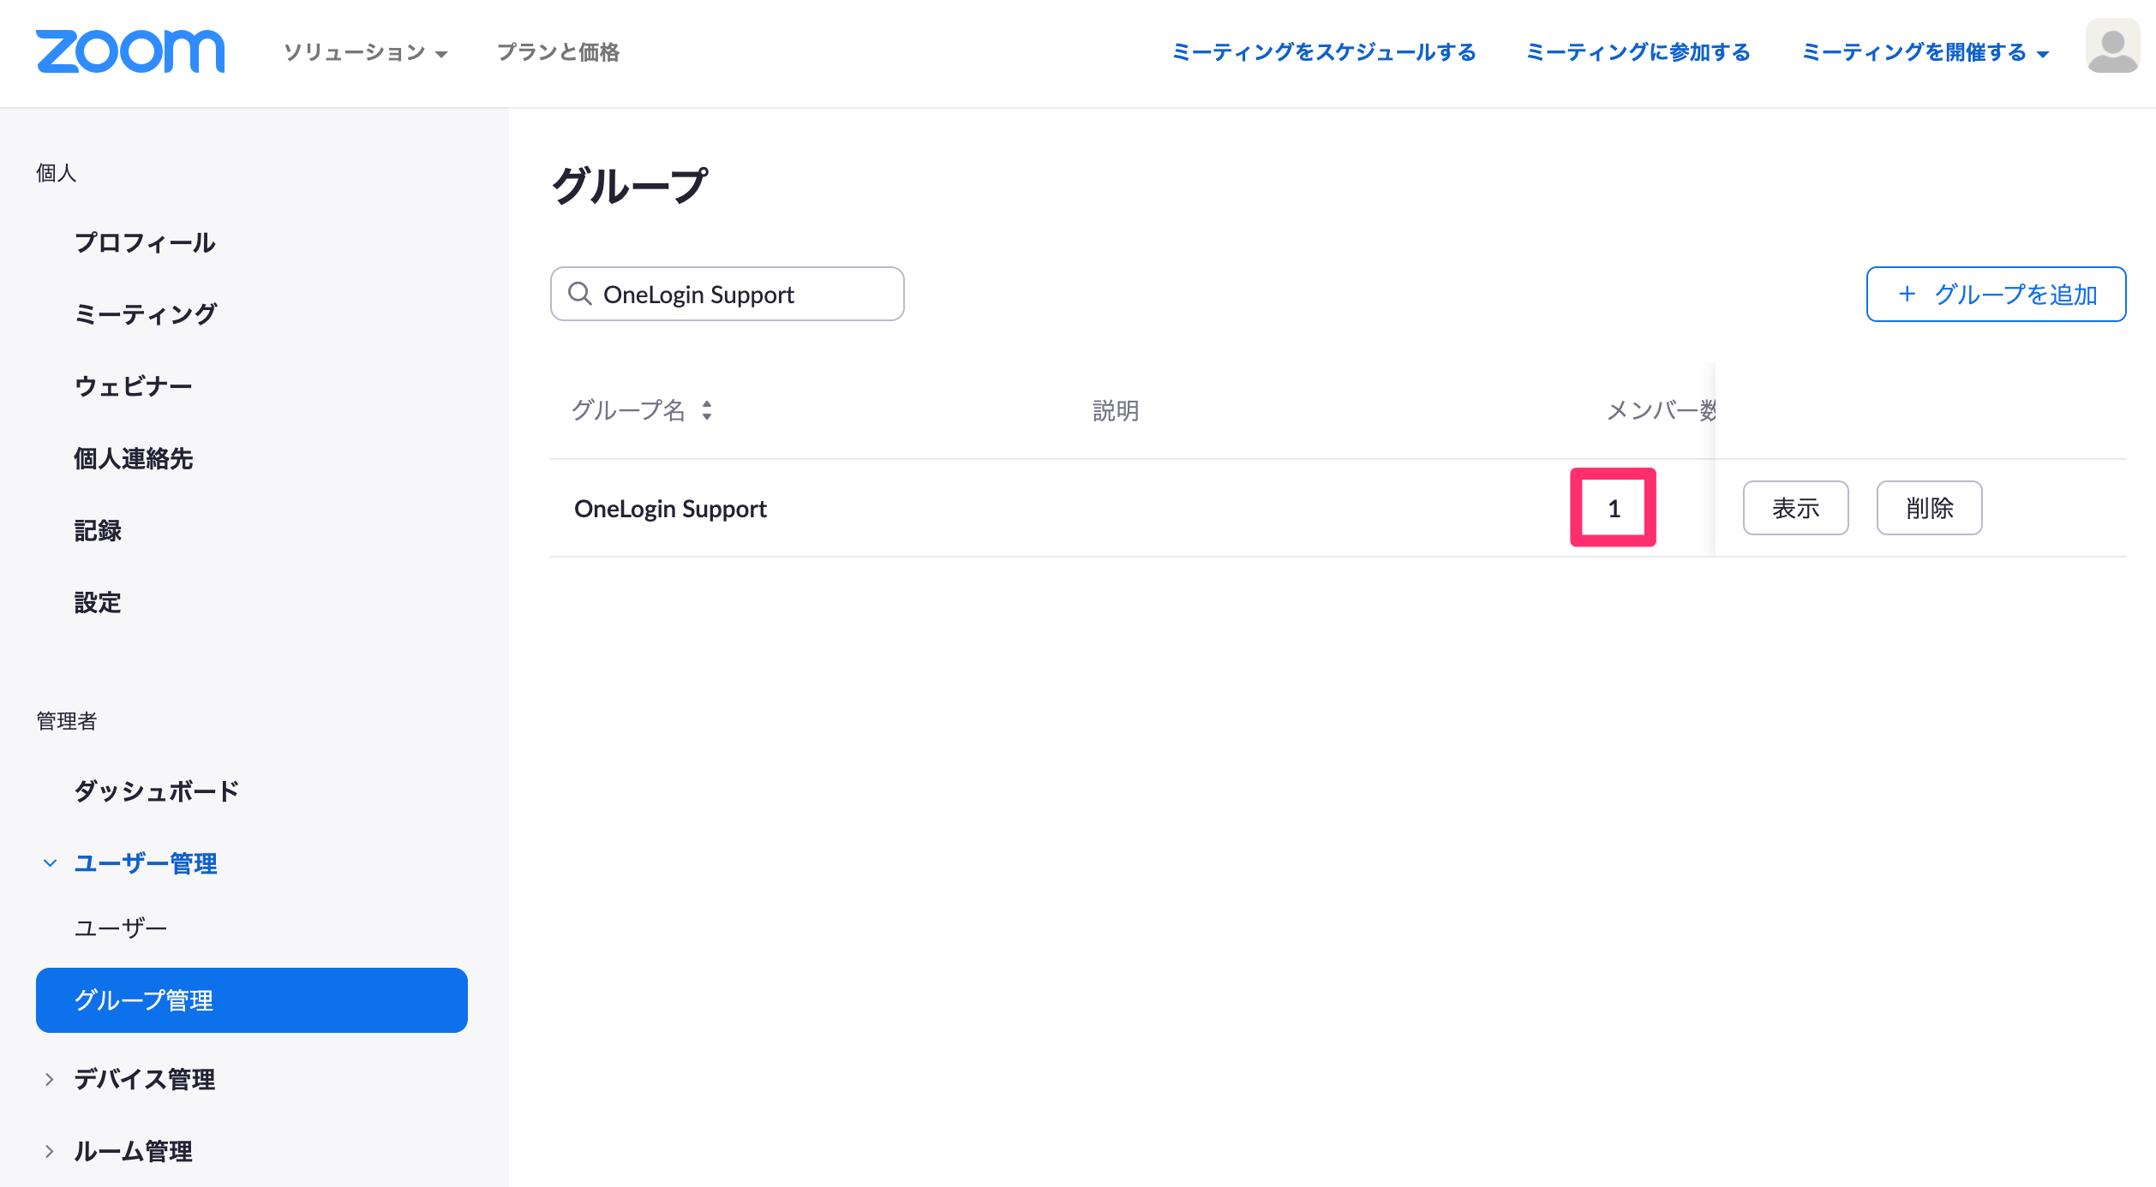Click the 管理者 section label
Viewport: 2156px width, 1187px height.
pyautogui.click(x=67, y=721)
